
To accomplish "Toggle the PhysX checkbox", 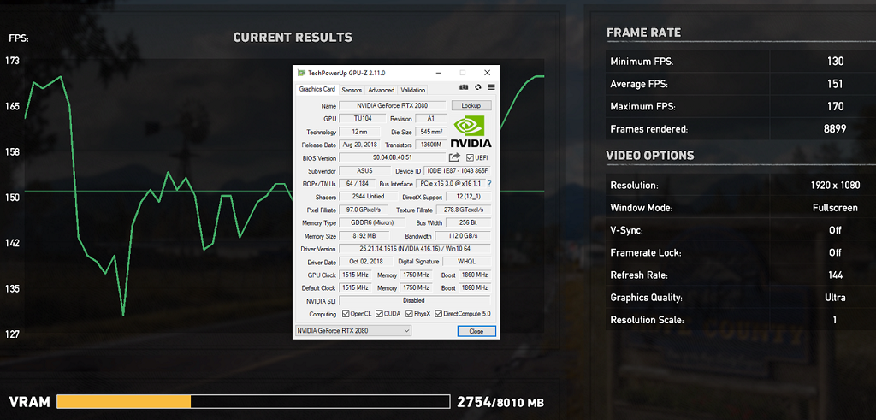I will [x=410, y=314].
